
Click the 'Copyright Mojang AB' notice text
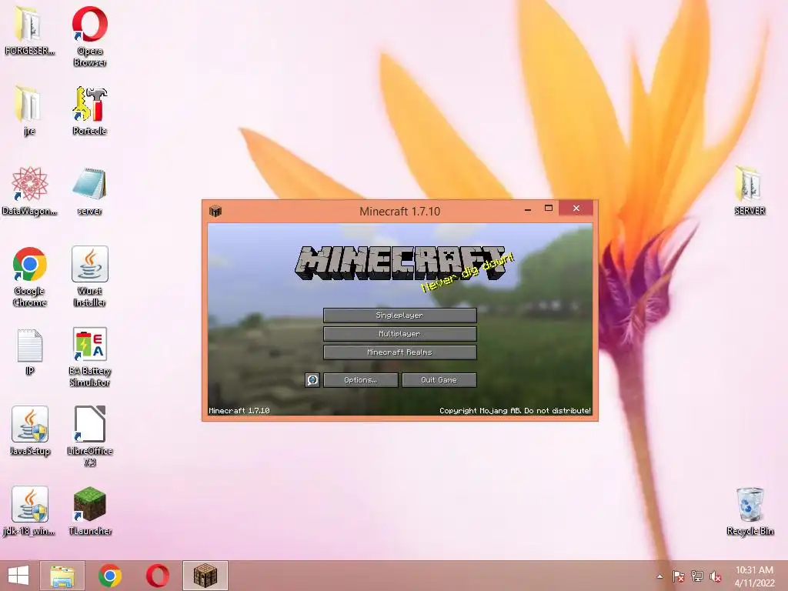[515, 411]
